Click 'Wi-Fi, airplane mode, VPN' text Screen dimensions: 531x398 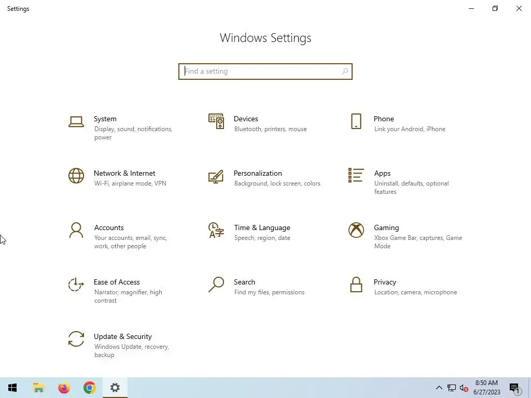point(130,183)
